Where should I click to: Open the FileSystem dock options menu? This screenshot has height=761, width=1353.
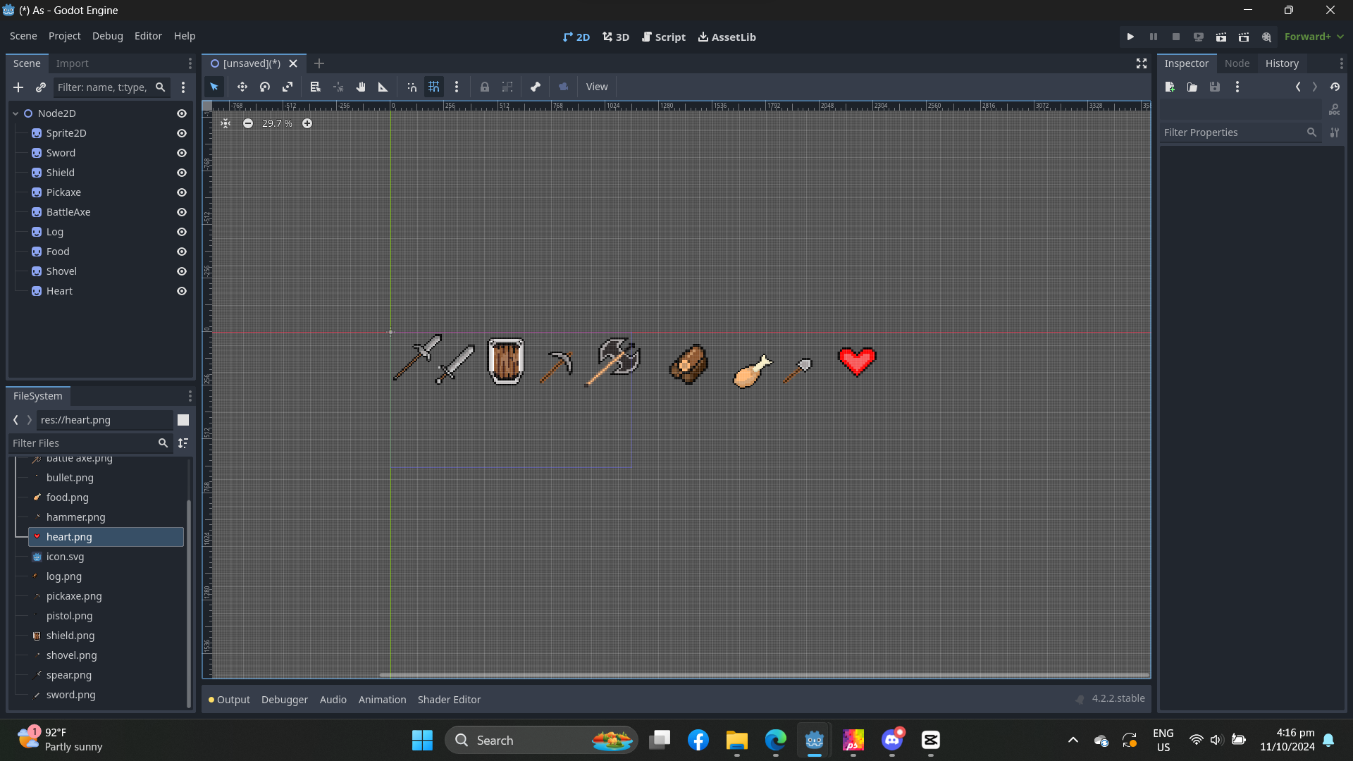pos(190,396)
